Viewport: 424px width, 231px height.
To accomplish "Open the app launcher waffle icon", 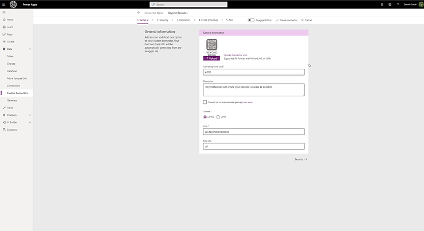I will [5, 4].
